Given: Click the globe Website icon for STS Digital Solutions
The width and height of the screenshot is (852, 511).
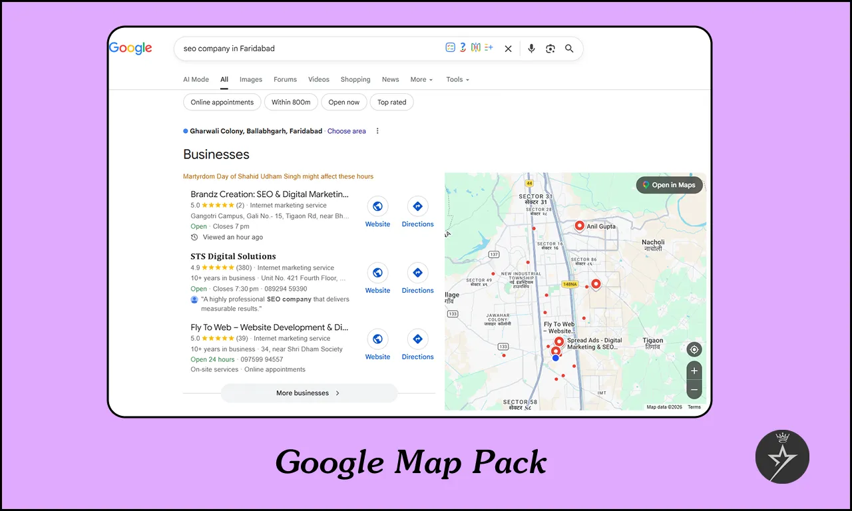Looking at the screenshot, I should click(x=377, y=273).
